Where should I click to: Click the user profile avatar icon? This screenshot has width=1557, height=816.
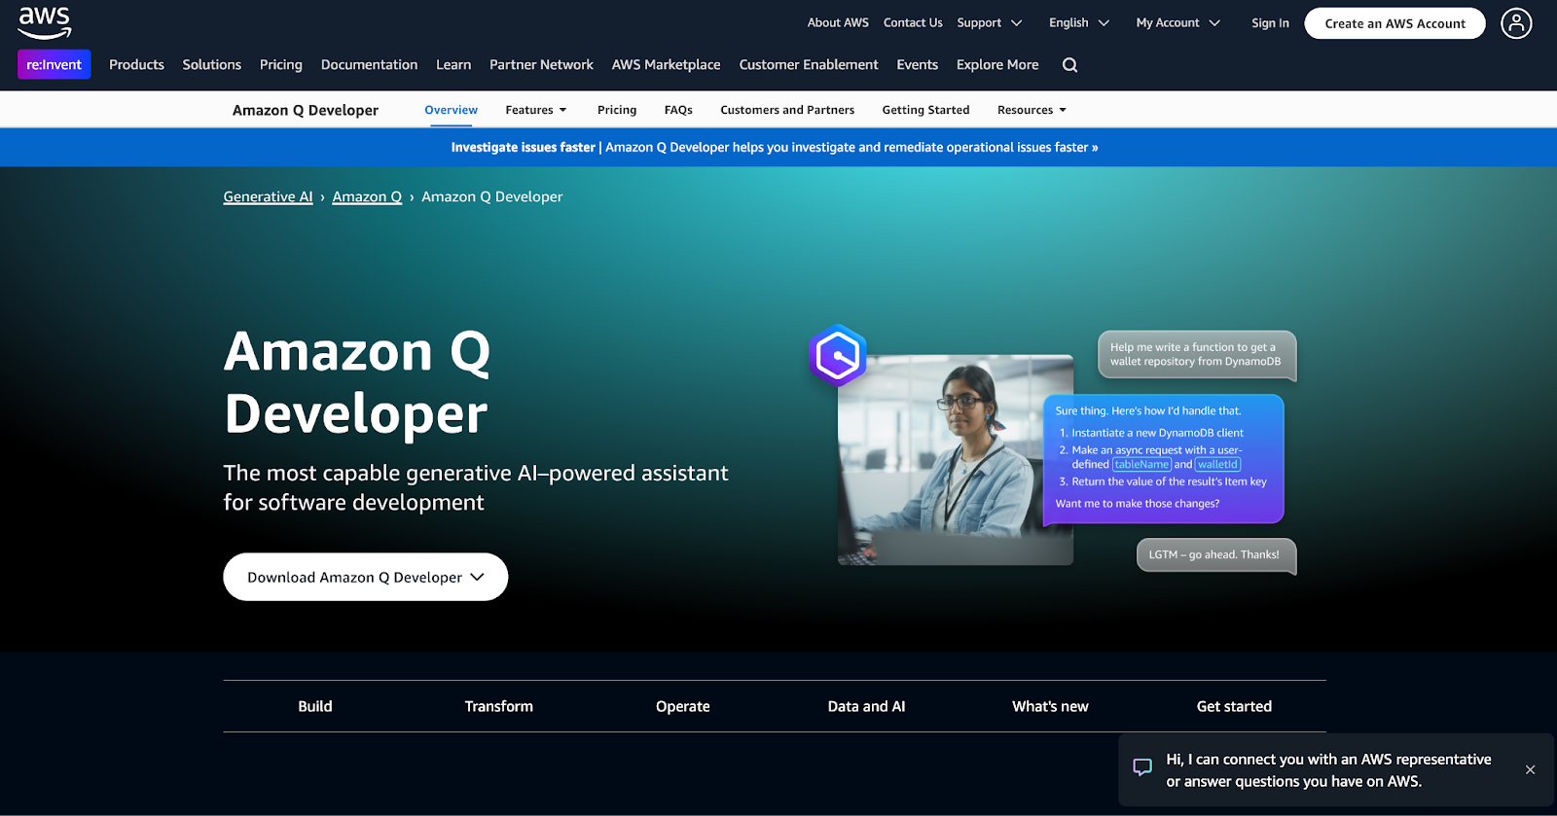[1516, 23]
